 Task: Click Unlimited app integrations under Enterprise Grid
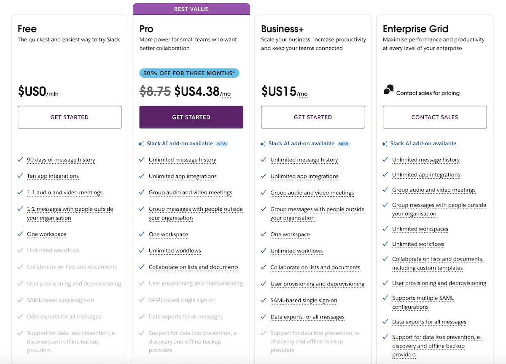(x=426, y=174)
